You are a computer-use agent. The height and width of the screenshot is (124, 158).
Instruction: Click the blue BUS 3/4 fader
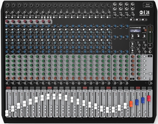coord(143,100)
